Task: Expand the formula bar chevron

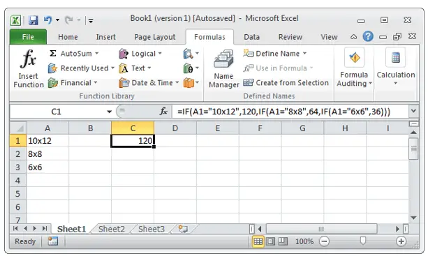Action: (x=413, y=111)
